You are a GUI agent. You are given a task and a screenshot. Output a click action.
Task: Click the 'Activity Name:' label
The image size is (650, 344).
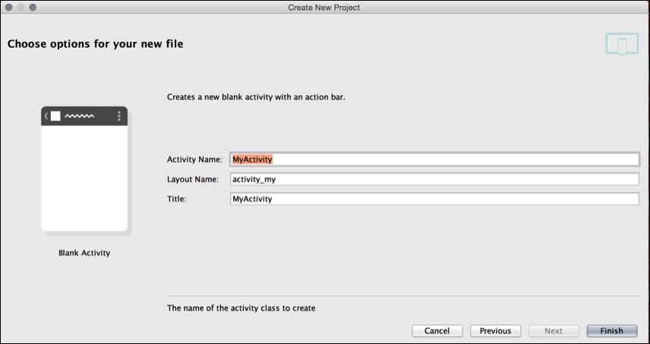click(x=195, y=159)
